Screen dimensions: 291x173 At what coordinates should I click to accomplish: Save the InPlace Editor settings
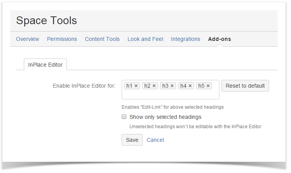click(x=132, y=140)
